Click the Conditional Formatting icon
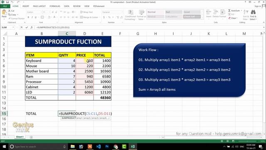Image resolution: width=266 pixels, height=150 pixels. [x=131, y=12]
